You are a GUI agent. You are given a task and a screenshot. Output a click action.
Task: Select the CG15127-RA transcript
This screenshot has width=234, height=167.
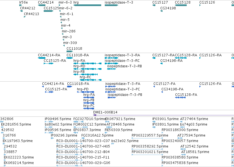[154, 58]
